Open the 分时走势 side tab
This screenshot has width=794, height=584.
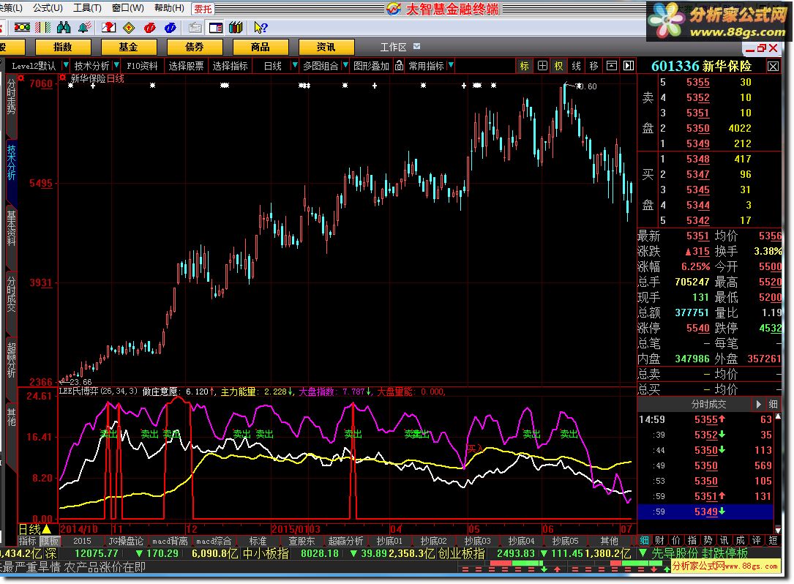pyautogui.click(x=11, y=97)
